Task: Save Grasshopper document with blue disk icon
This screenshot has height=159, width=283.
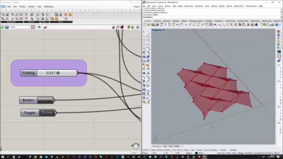Action: tap(7, 27)
